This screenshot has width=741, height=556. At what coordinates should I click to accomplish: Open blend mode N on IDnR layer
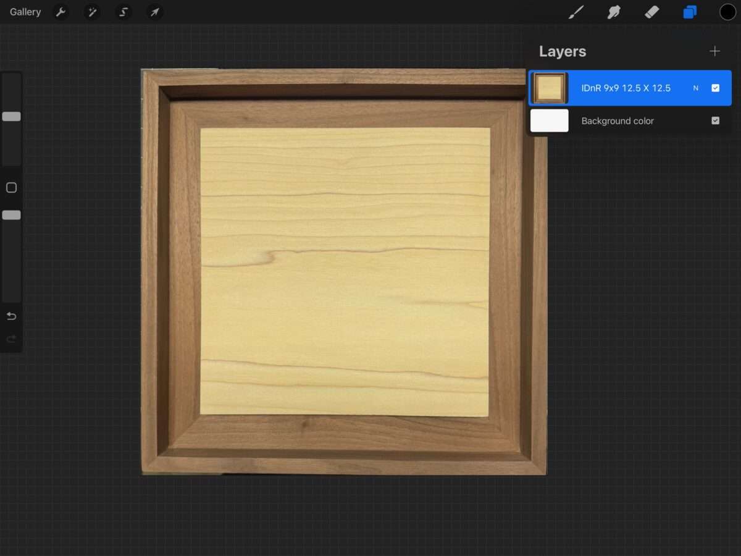[695, 88]
